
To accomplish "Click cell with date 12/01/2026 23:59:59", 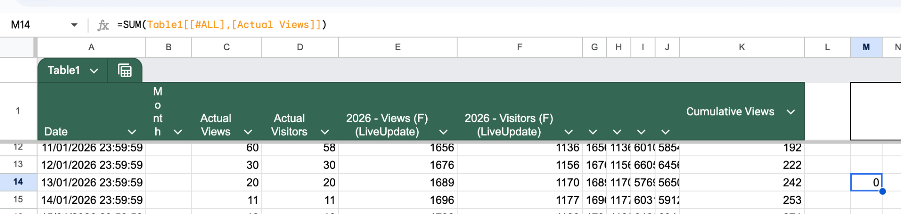I will (92, 165).
